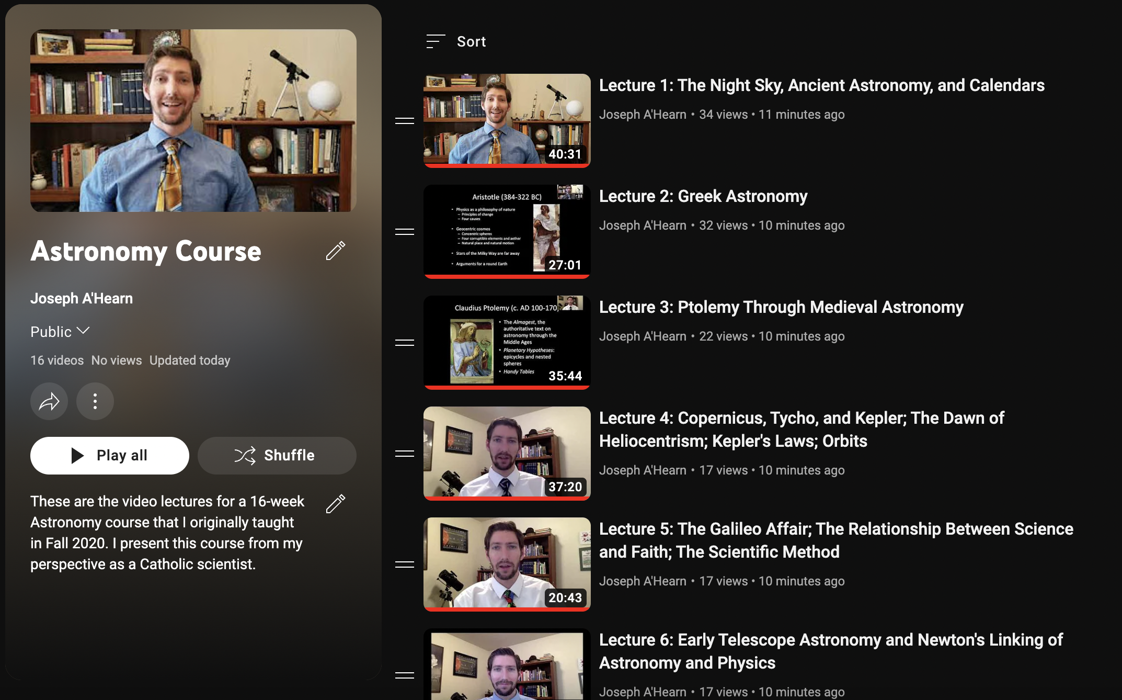Grab the reorder handle for Lecture 4

405,454
